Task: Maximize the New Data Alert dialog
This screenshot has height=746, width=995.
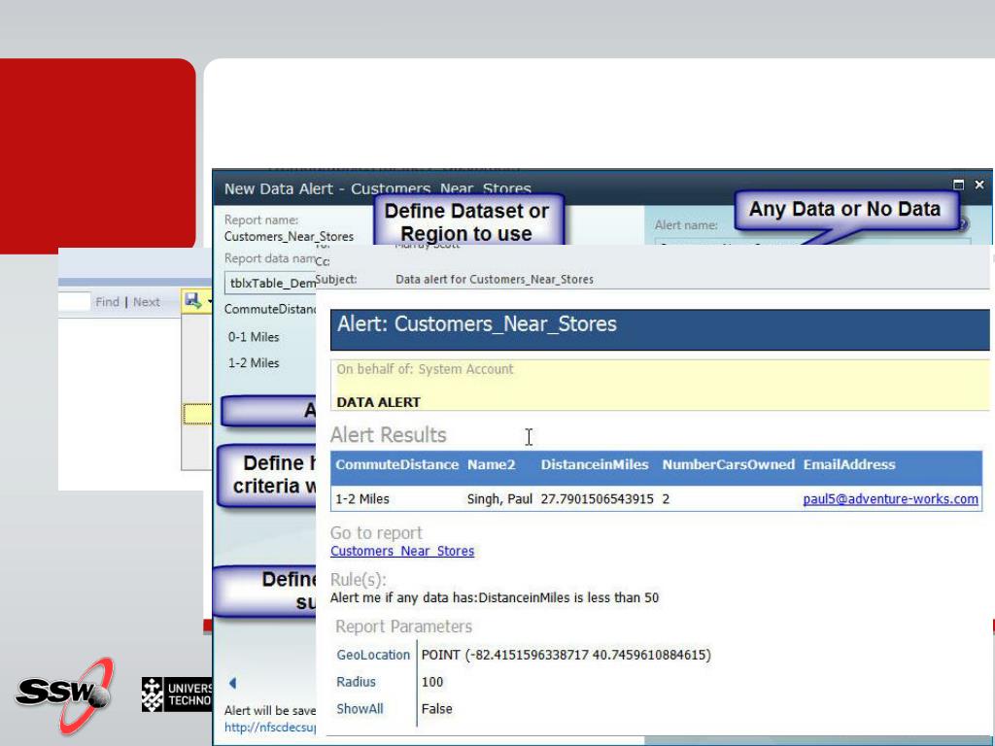Action: [958, 185]
